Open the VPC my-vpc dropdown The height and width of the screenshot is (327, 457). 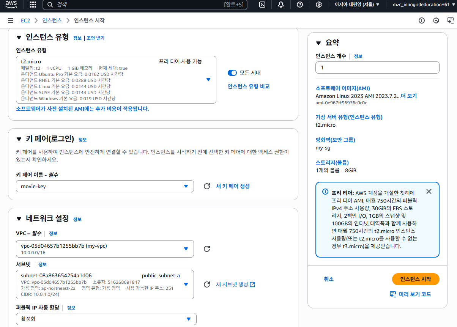105,249
